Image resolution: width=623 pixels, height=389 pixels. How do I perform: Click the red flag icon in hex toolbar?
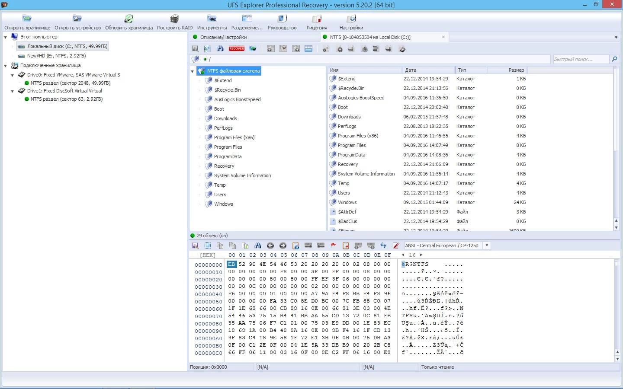click(333, 246)
